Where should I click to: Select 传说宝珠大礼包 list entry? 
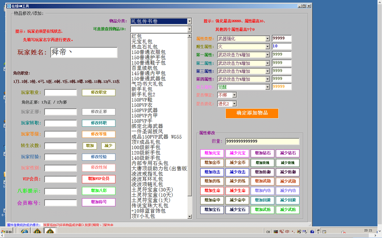click(150, 205)
